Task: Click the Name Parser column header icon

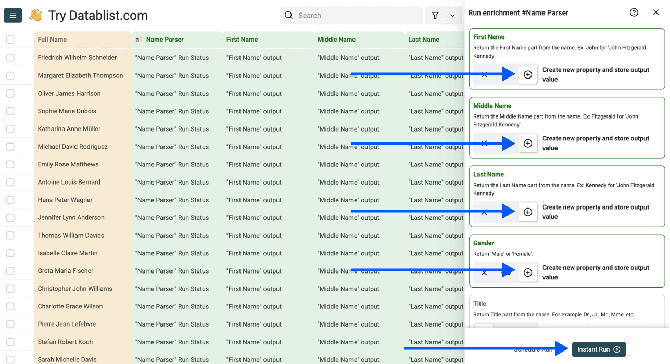Action: [138, 39]
